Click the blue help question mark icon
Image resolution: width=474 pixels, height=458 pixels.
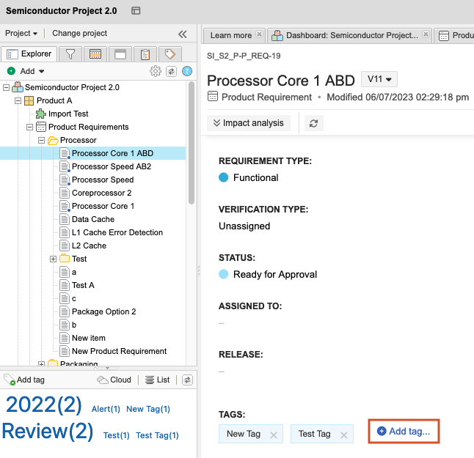pyautogui.click(x=187, y=71)
